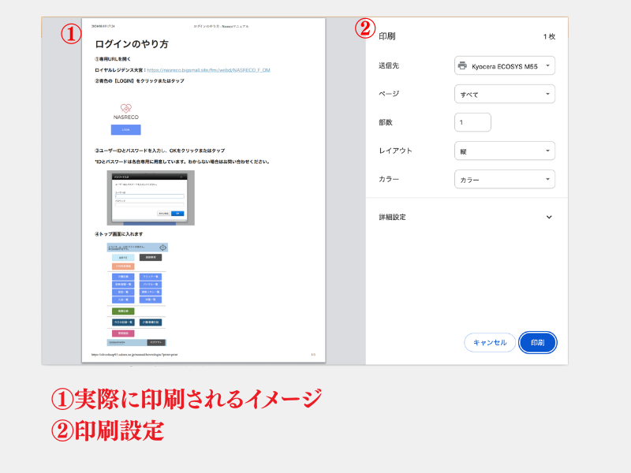Click the blue LOGIN button in the preview
The image size is (631, 473).
point(125,129)
